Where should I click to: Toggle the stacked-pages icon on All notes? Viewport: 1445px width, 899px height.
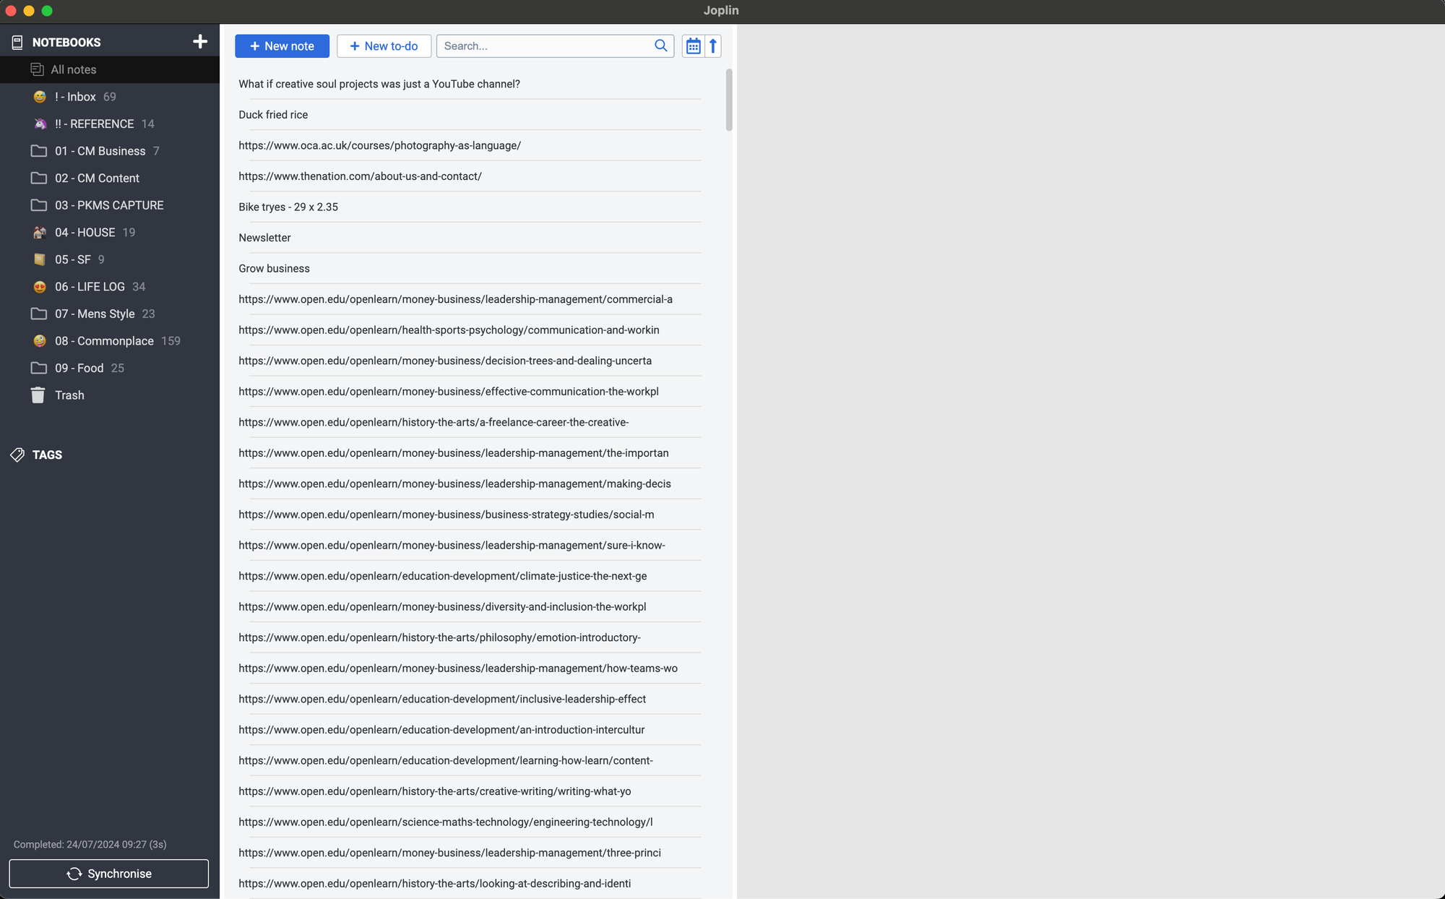(x=36, y=69)
